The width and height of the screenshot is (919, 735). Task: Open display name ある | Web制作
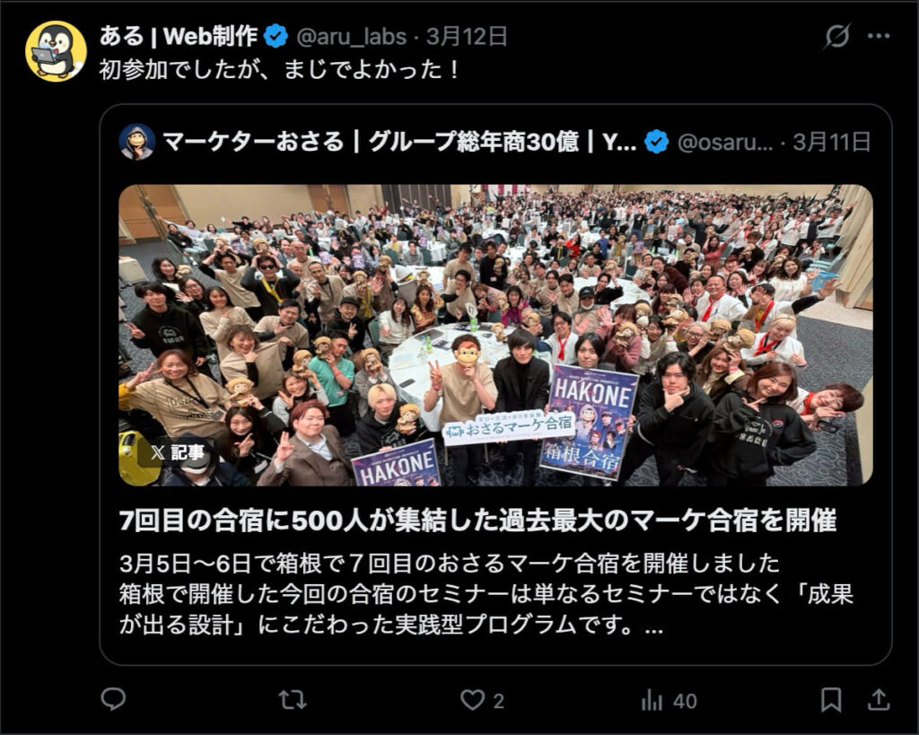coord(179,36)
